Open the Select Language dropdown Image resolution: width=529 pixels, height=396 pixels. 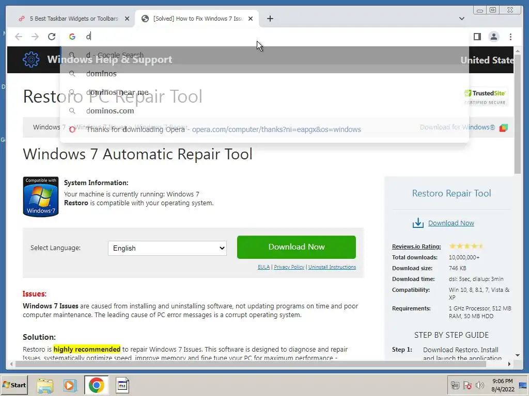(x=167, y=248)
